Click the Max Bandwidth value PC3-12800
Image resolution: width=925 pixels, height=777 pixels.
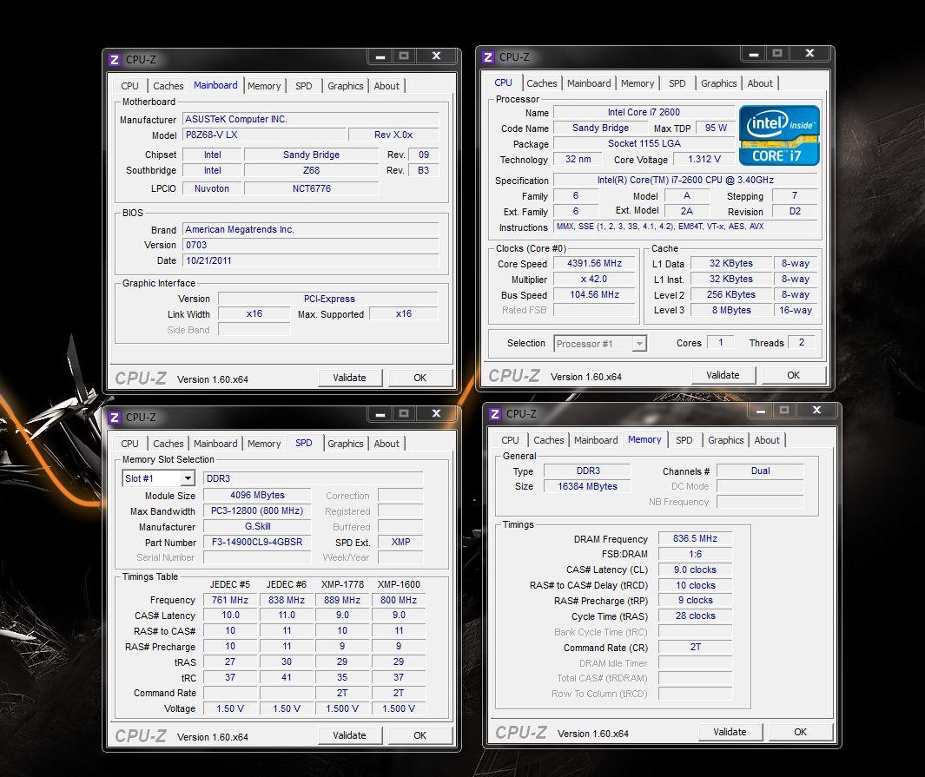(x=257, y=511)
